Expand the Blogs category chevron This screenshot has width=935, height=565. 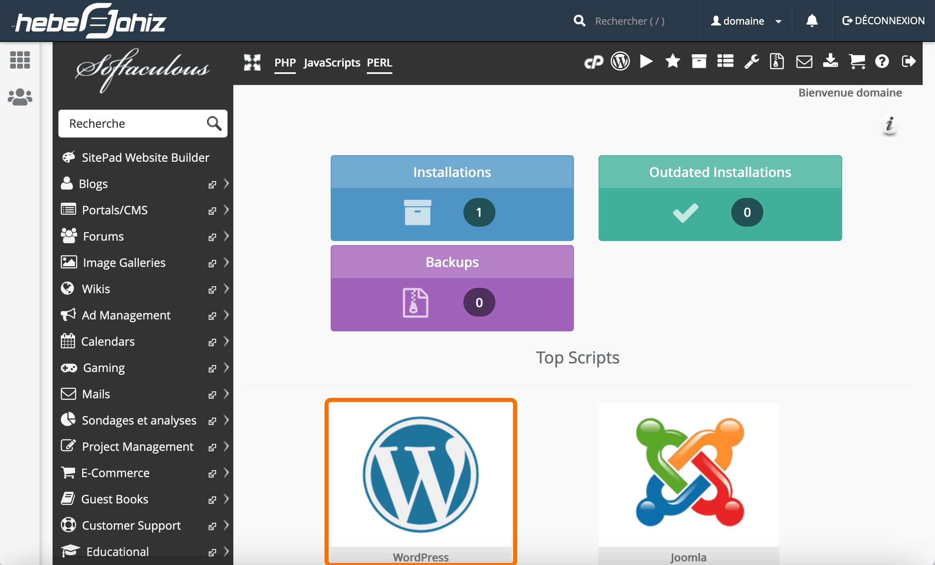[226, 184]
